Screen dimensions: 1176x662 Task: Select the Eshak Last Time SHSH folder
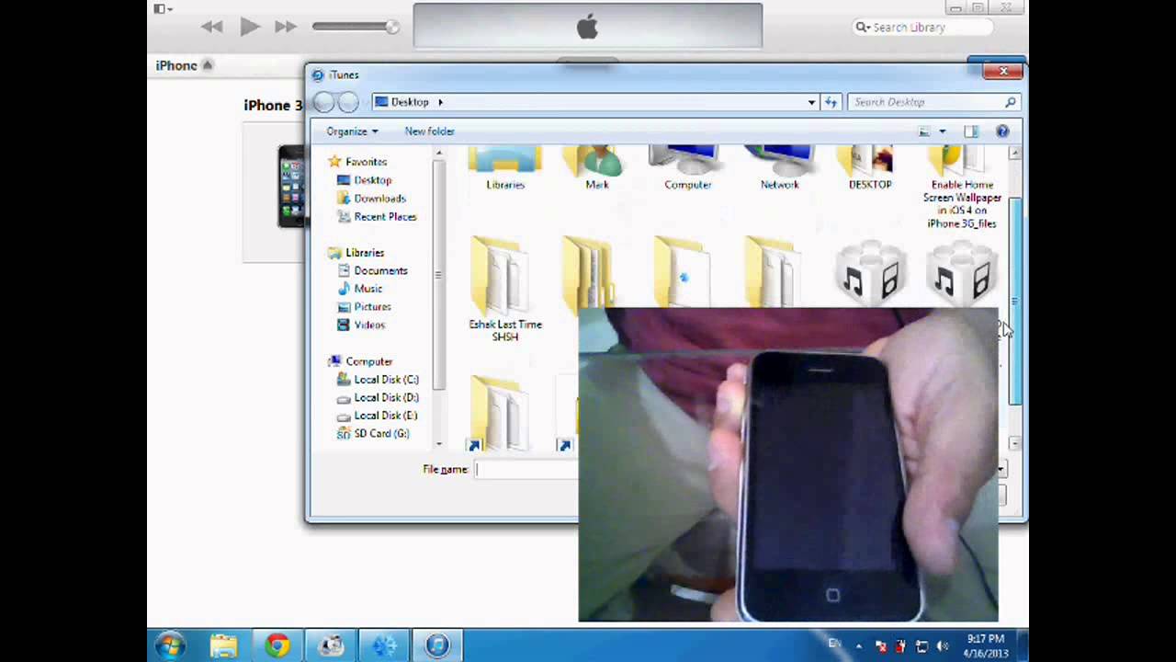pos(505,289)
